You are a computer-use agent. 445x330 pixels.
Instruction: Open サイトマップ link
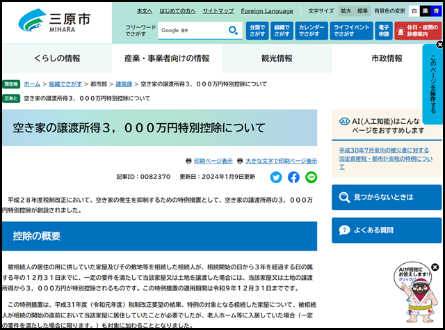pos(218,11)
